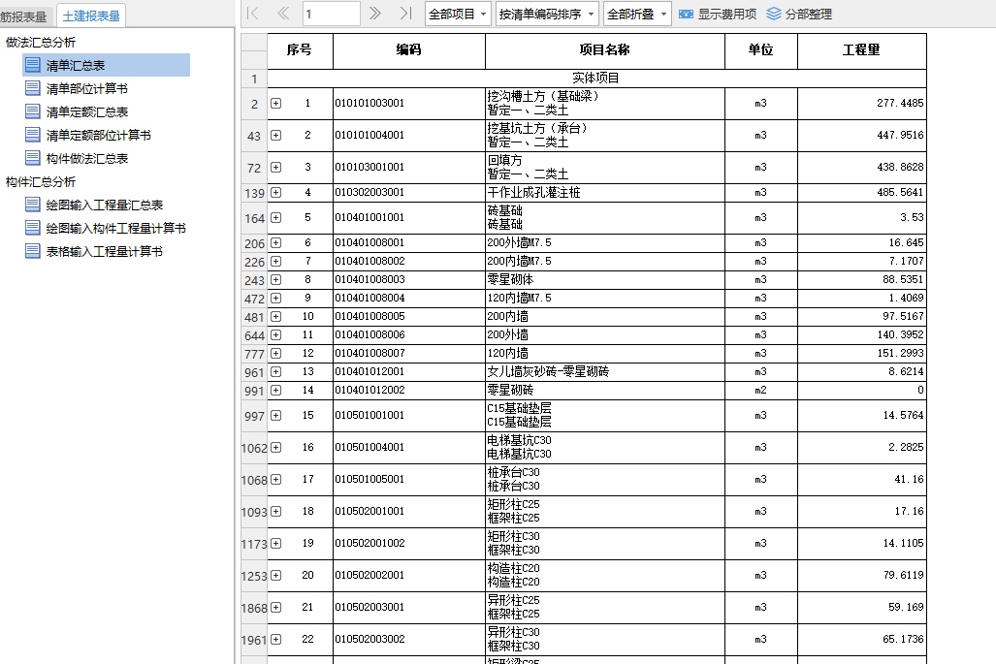Click quantity cell 277.4485
This screenshot has width=996, height=664.
click(861, 104)
